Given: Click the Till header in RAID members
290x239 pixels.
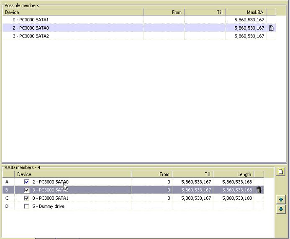Looking at the screenshot, I should click(x=193, y=174).
